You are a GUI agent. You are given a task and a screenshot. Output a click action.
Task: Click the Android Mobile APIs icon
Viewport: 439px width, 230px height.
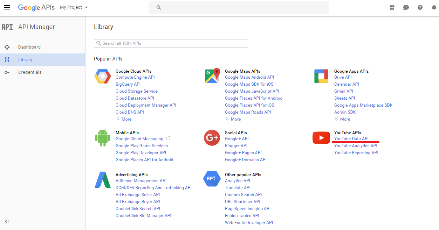click(x=103, y=138)
